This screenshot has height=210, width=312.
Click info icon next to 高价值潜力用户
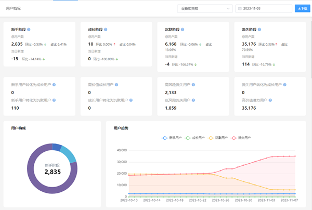click(270, 100)
